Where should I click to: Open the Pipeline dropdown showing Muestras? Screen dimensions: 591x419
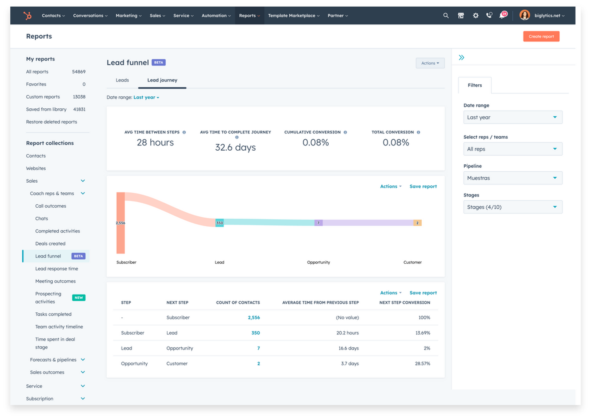click(513, 178)
